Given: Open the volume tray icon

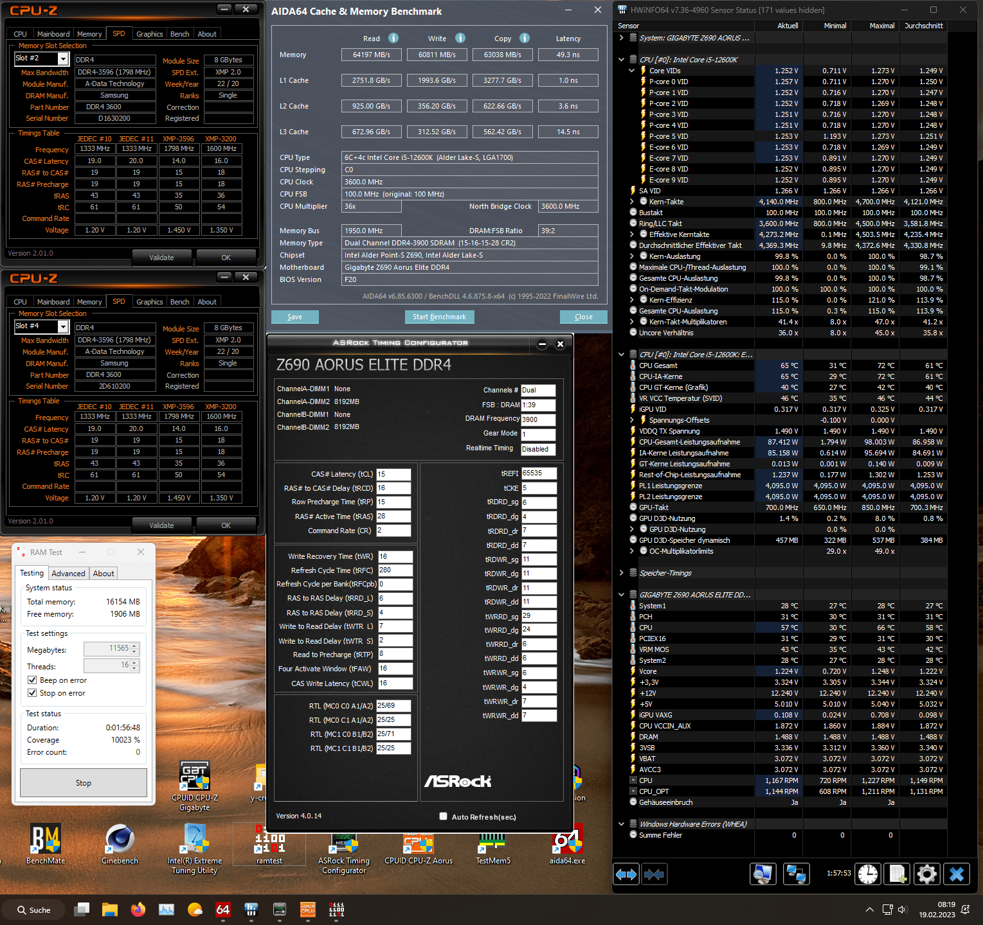Looking at the screenshot, I should pos(902,910).
